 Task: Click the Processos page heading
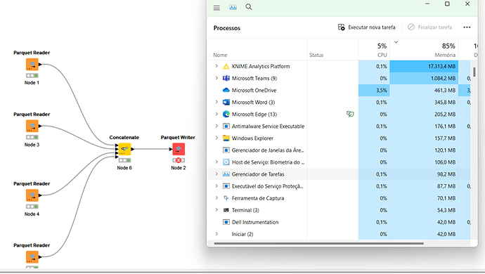click(x=227, y=28)
